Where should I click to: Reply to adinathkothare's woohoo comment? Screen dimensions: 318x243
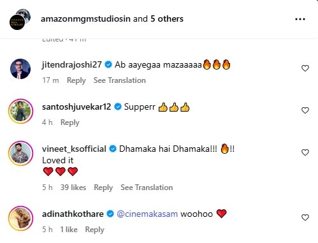94,230
